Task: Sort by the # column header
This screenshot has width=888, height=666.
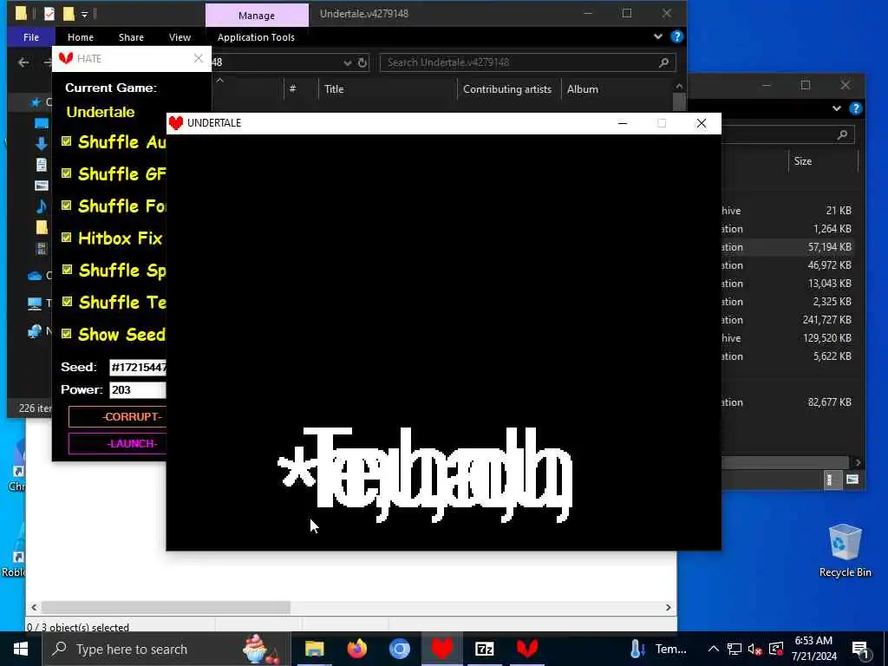Action: click(293, 89)
